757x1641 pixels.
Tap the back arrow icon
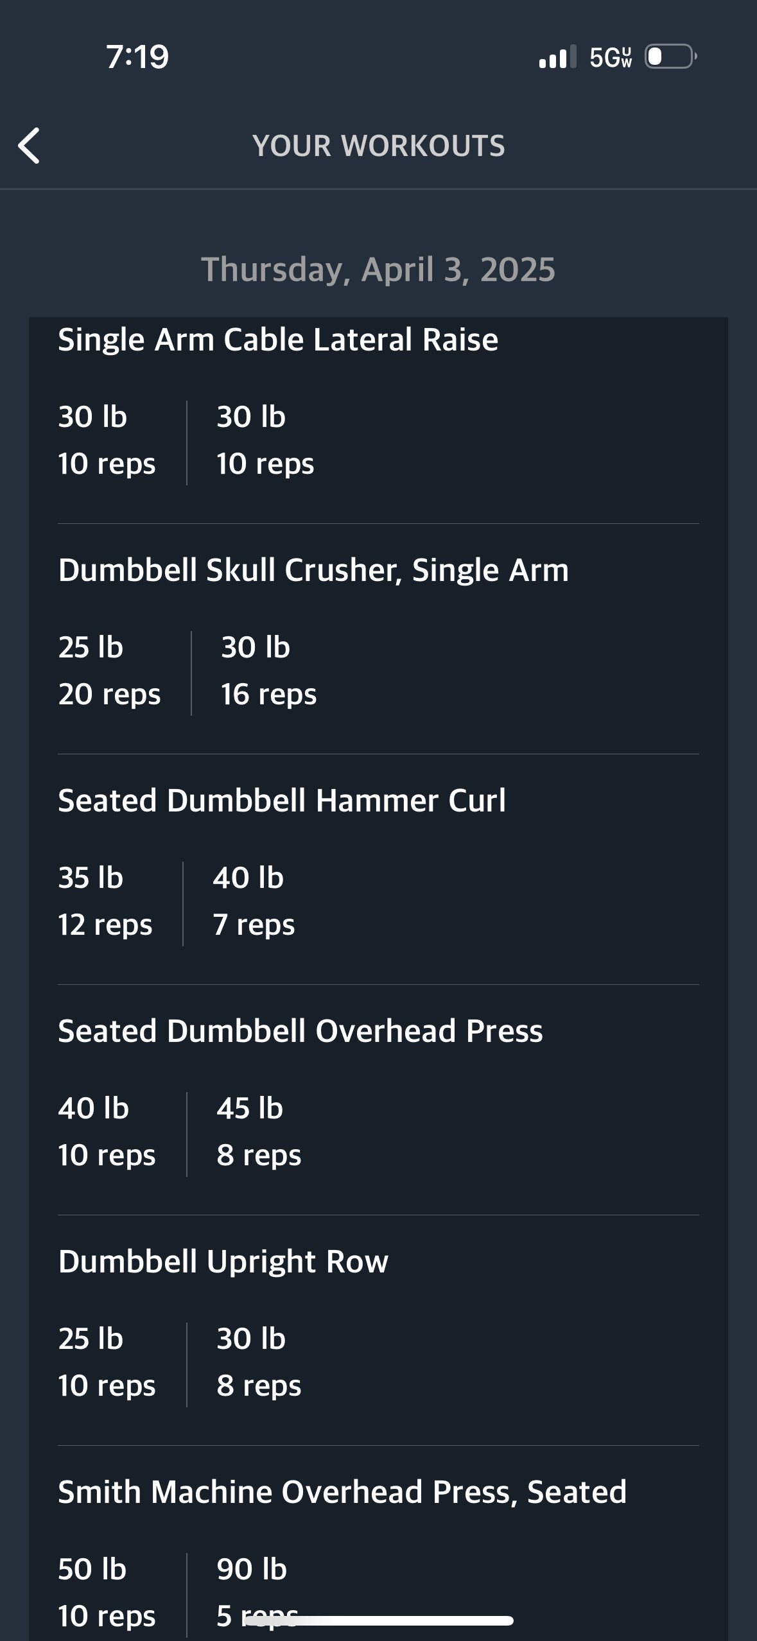tap(29, 146)
